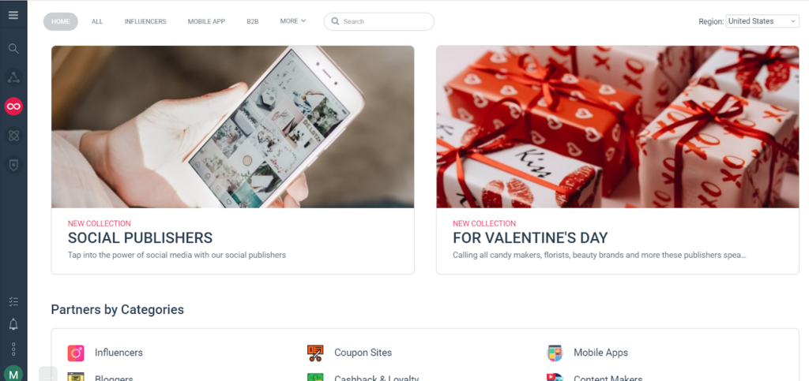Expand the MORE dropdown menu
The width and height of the screenshot is (809, 381).
[293, 21]
